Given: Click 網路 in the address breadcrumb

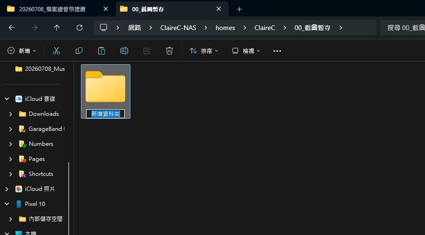Looking at the screenshot, I should 135,28.
